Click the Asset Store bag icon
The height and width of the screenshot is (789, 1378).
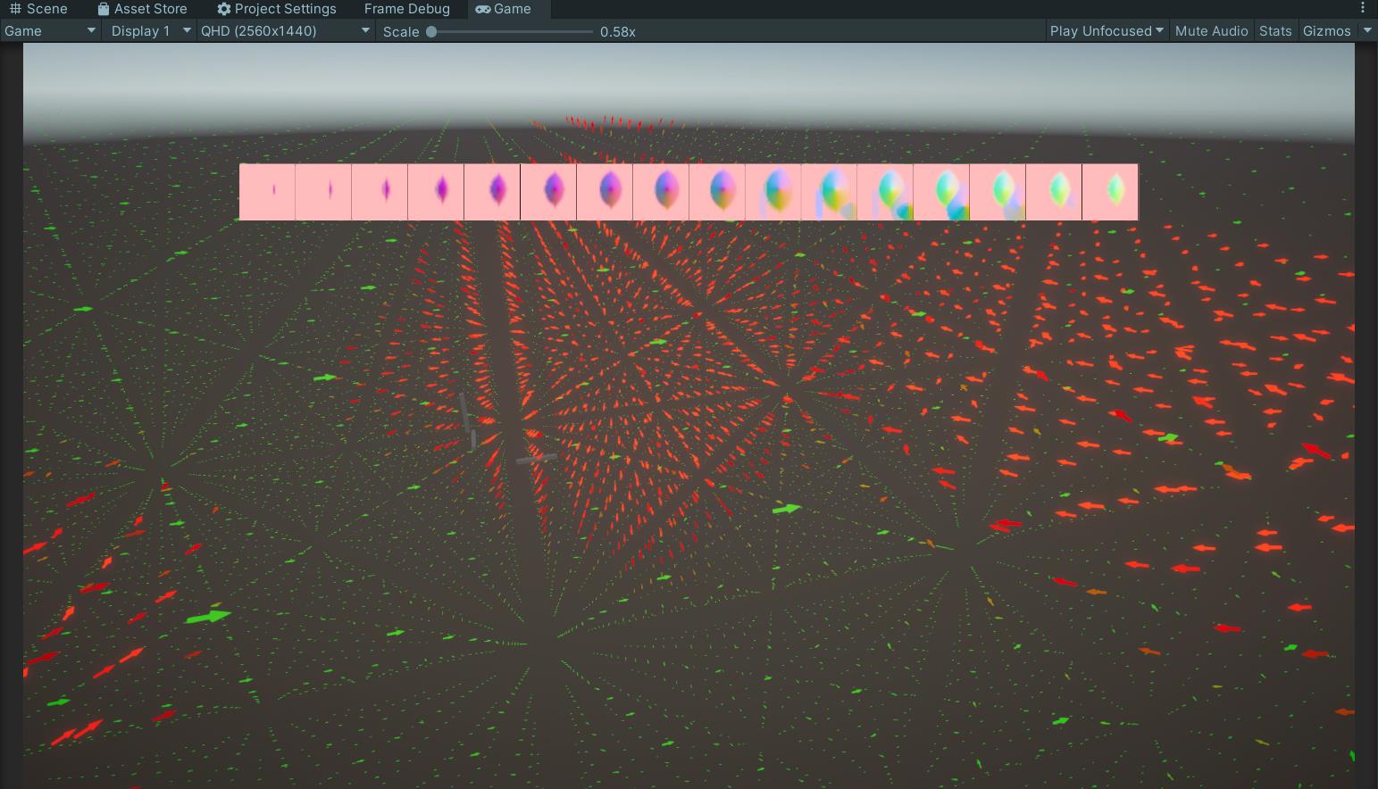pos(104,9)
